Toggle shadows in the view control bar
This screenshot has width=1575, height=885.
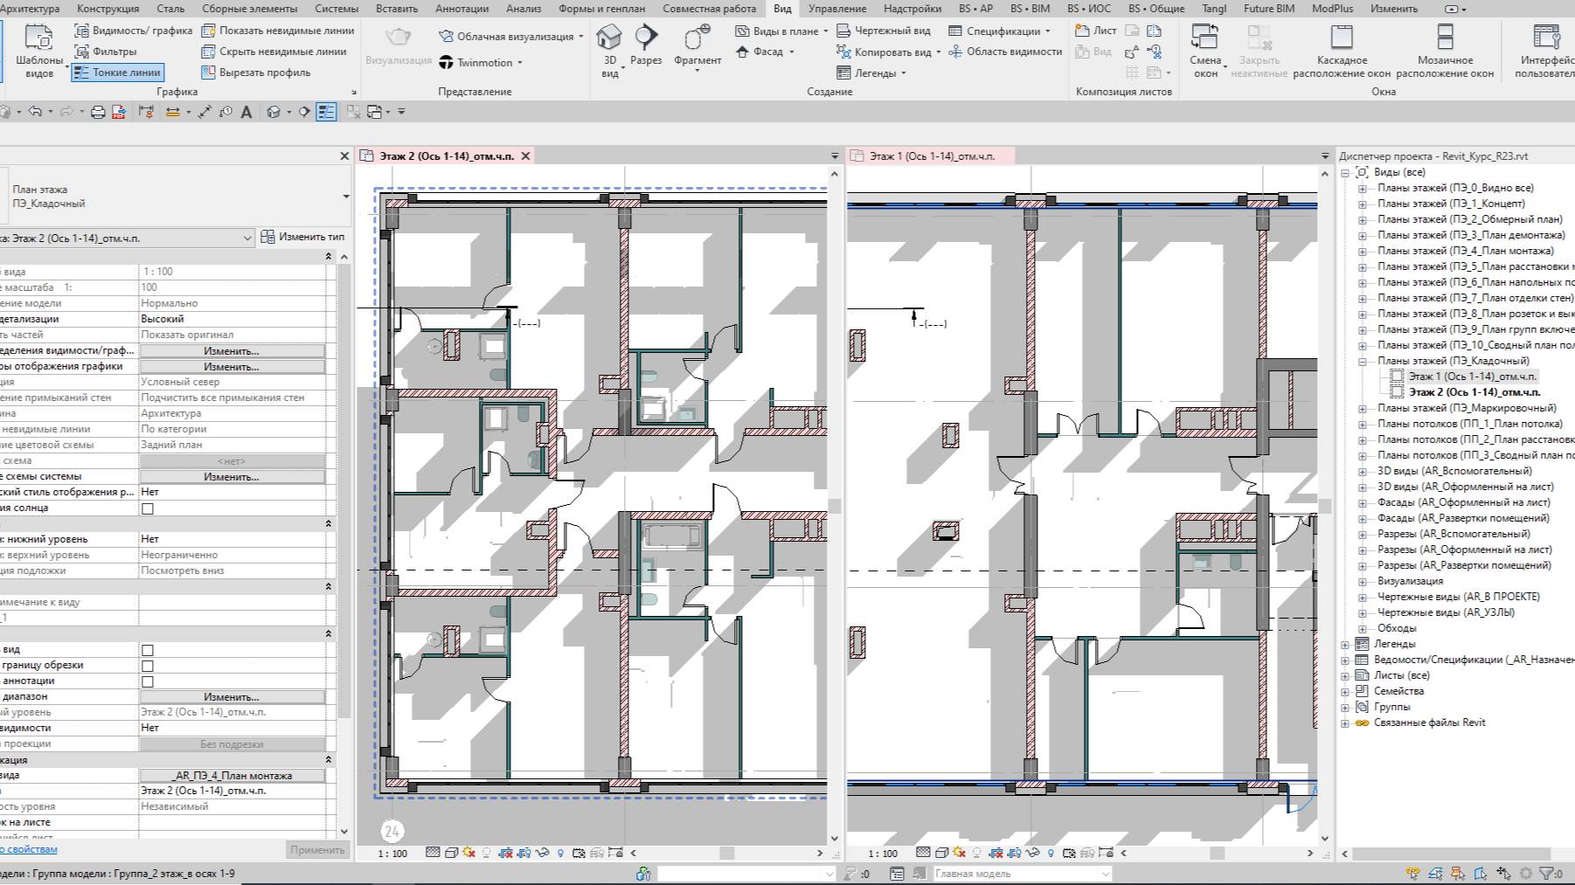coord(468,854)
